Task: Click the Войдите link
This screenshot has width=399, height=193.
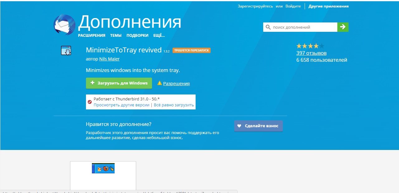Action: coord(293,6)
